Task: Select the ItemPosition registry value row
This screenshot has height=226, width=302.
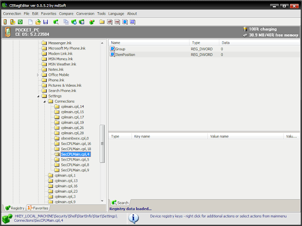Action: click(204, 55)
